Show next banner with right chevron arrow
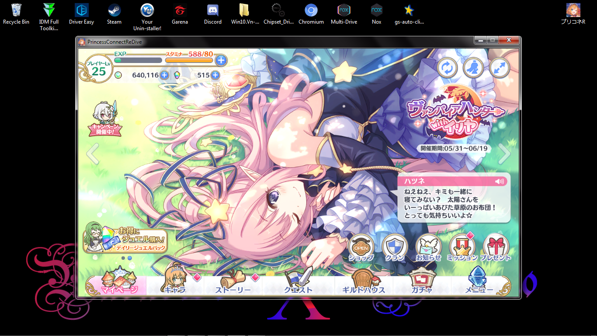Image resolution: width=597 pixels, height=336 pixels. [504, 153]
